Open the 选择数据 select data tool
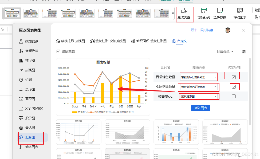The height and width of the screenshot is (159, 260). (220, 13)
